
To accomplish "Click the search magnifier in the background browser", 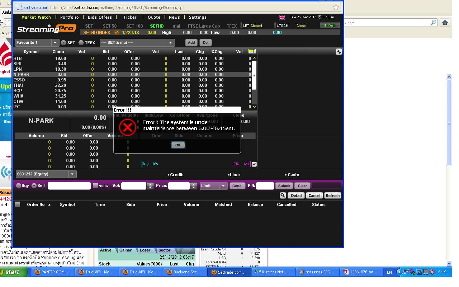I will (433, 23).
